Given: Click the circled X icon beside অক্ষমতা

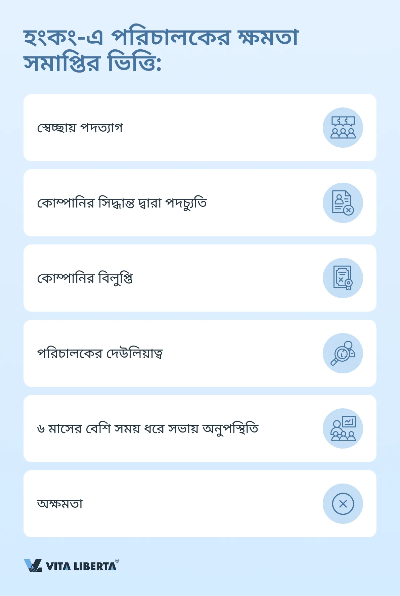Looking at the screenshot, I should coord(343,504).
